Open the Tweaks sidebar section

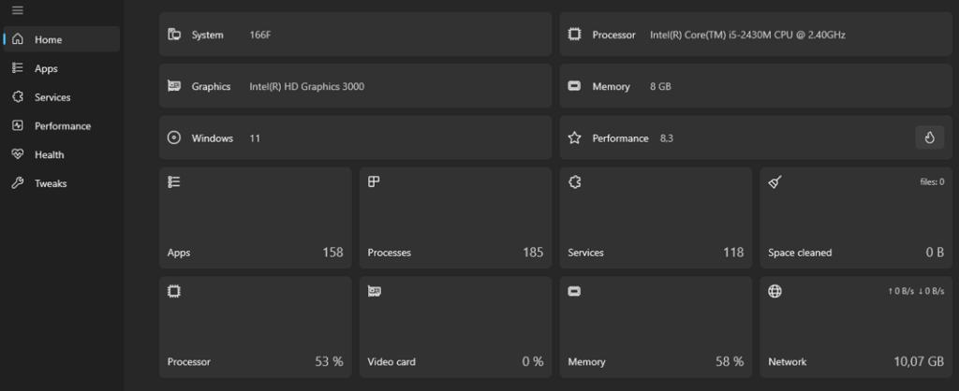click(x=61, y=183)
